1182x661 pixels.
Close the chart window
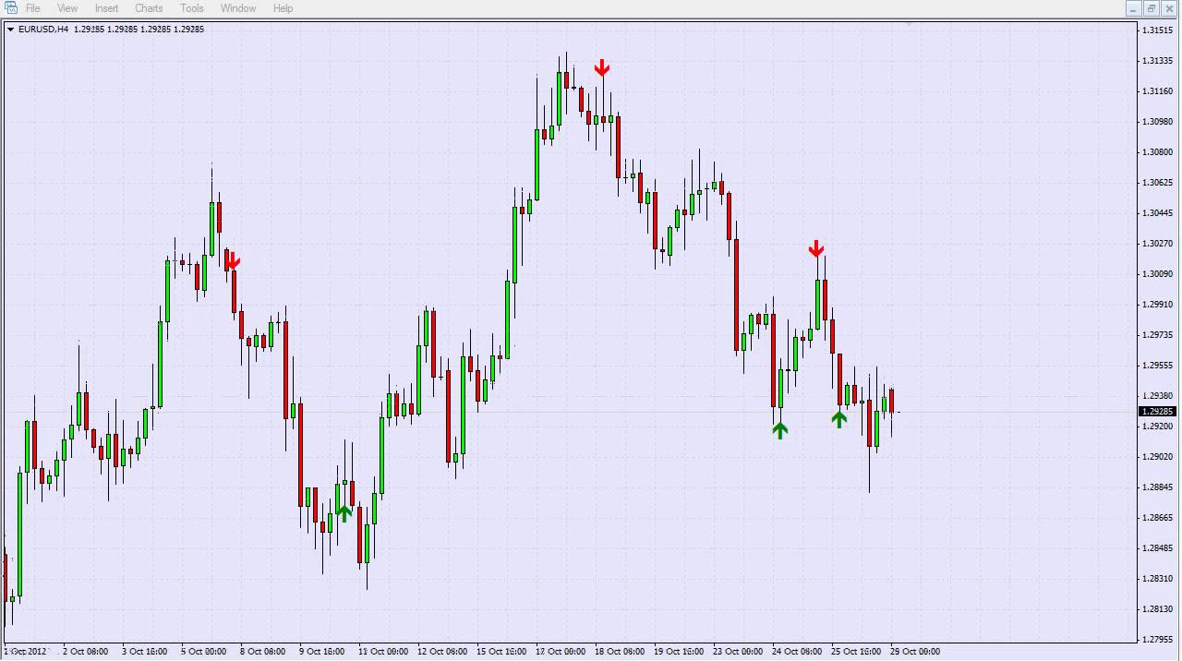(1169, 8)
